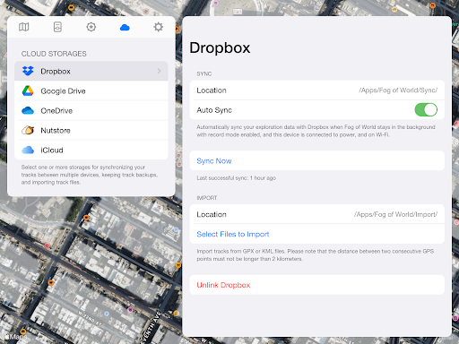Screen dimensions: 459x344
Task: Select the Nutstore storage entry
Action: pyautogui.click(x=91, y=130)
